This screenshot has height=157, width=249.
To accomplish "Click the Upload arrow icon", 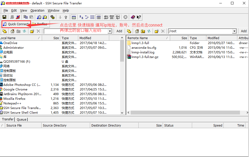I will pyautogui.click(x=66, y=17).
